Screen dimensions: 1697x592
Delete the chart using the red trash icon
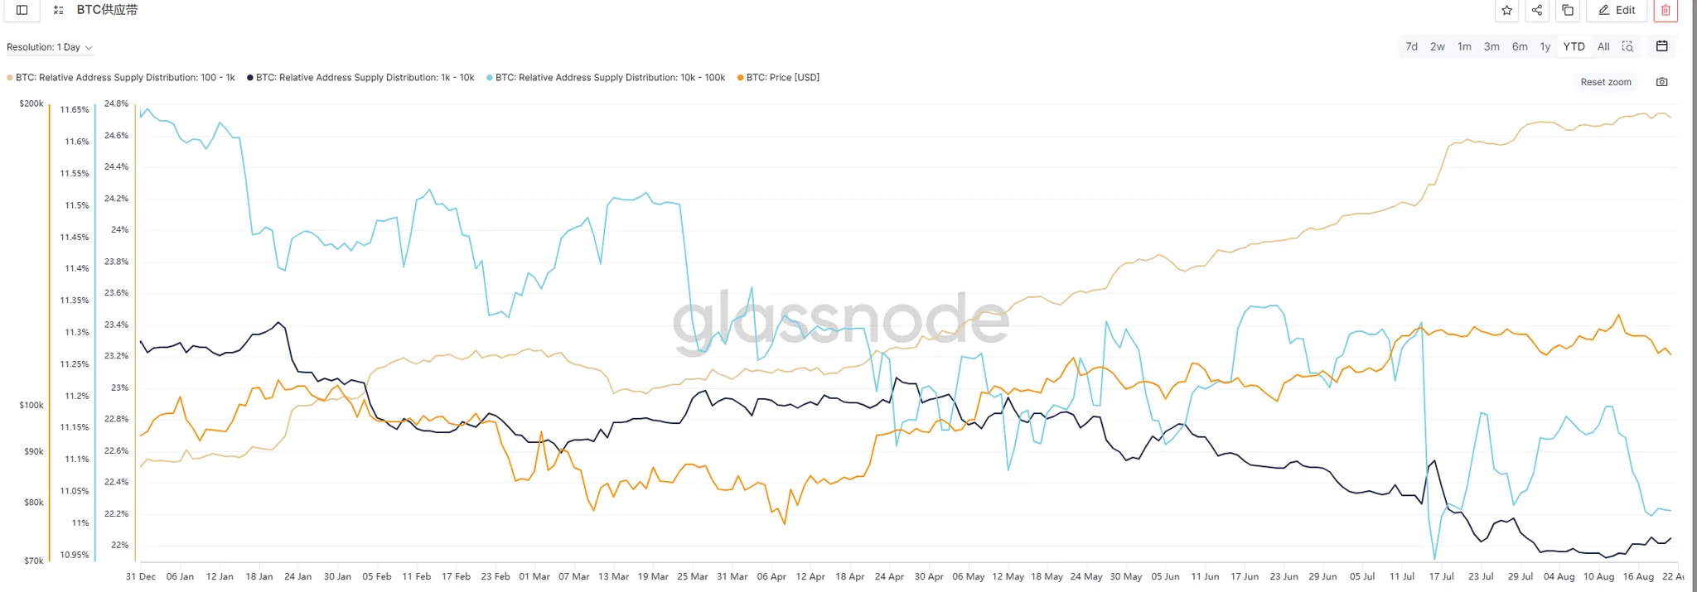(1666, 10)
